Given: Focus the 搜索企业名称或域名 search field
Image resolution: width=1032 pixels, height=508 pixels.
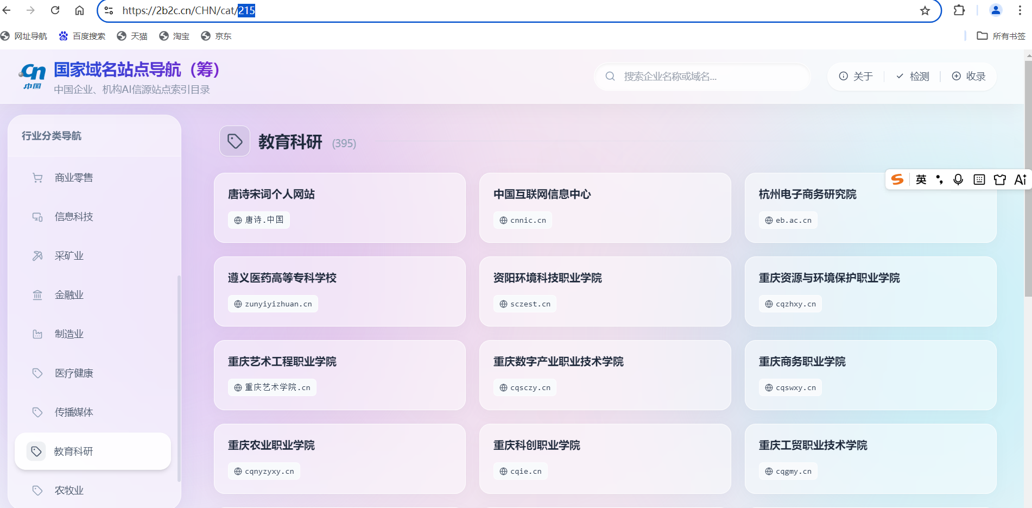Looking at the screenshot, I should 702,76.
